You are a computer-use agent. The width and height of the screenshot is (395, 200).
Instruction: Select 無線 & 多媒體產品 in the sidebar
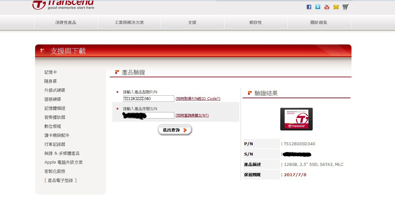tap(62, 153)
